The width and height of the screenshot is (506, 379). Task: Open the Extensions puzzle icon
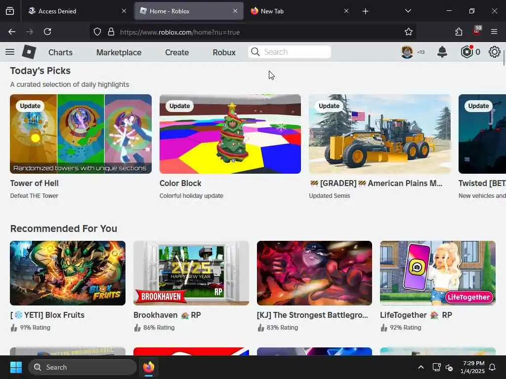pyautogui.click(x=459, y=32)
